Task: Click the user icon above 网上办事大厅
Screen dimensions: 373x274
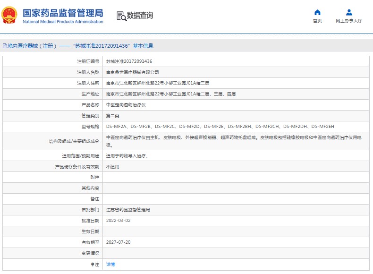Action: (x=349, y=12)
